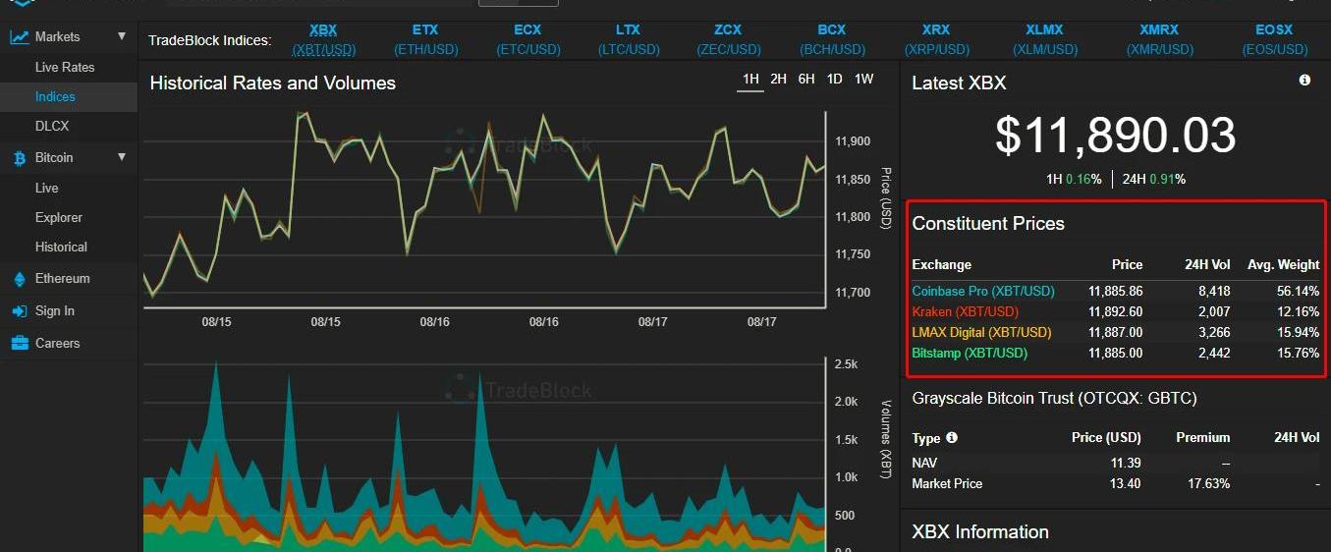This screenshot has width=1331, height=552.
Task: Click the 24H 0.91% change value
Action: click(x=1153, y=180)
